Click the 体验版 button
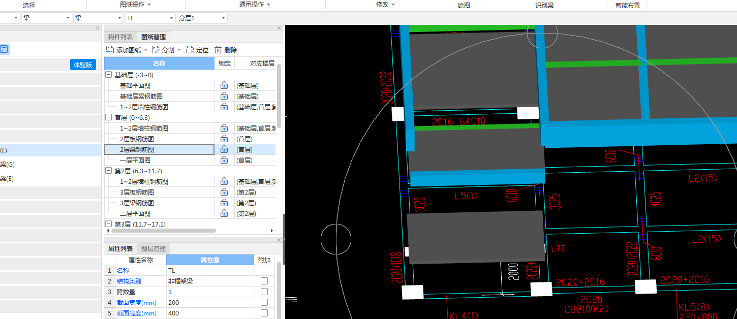 click(x=83, y=65)
